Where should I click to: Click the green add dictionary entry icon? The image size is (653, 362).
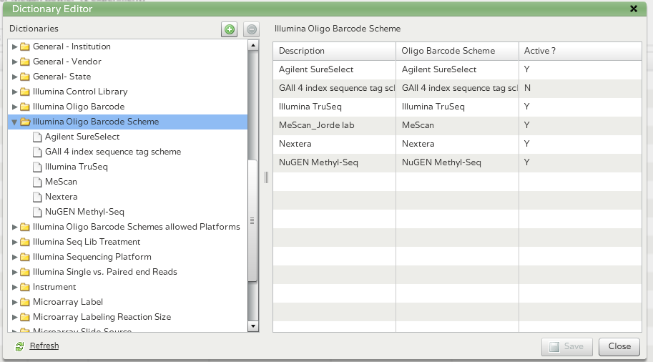pyautogui.click(x=229, y=29)
